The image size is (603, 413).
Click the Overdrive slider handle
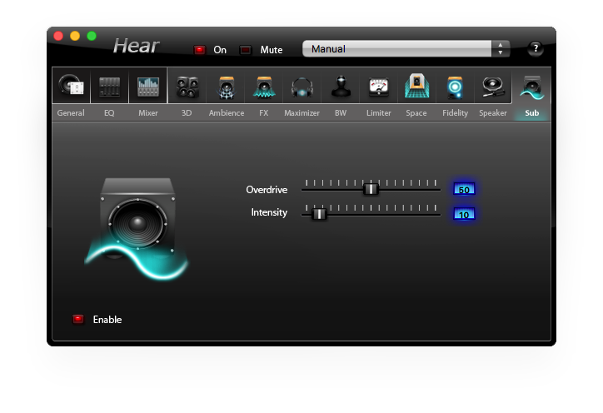[x=371, y=189]
